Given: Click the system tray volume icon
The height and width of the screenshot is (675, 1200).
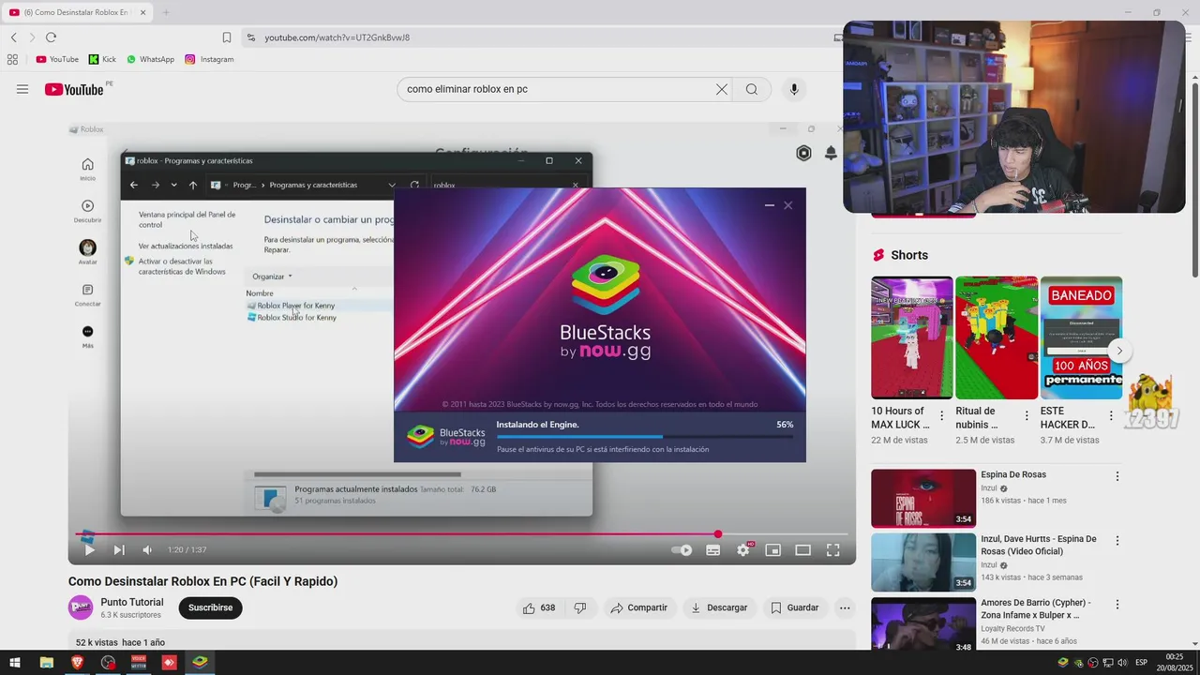Looking at the screenshot, I should tap(1123, 662).
